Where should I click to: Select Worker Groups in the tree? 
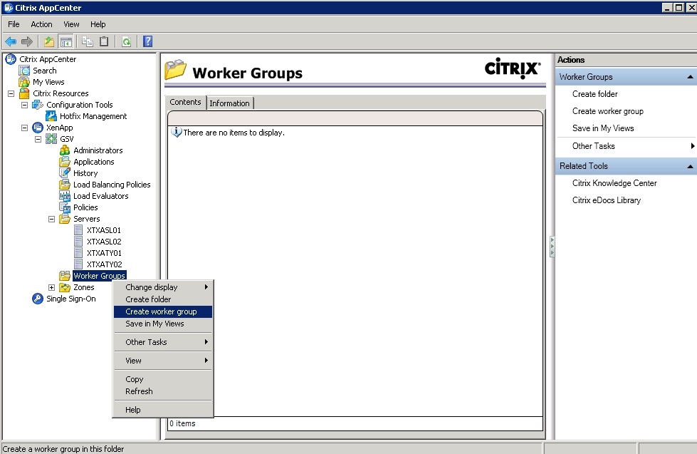click(x=99, y=276)
